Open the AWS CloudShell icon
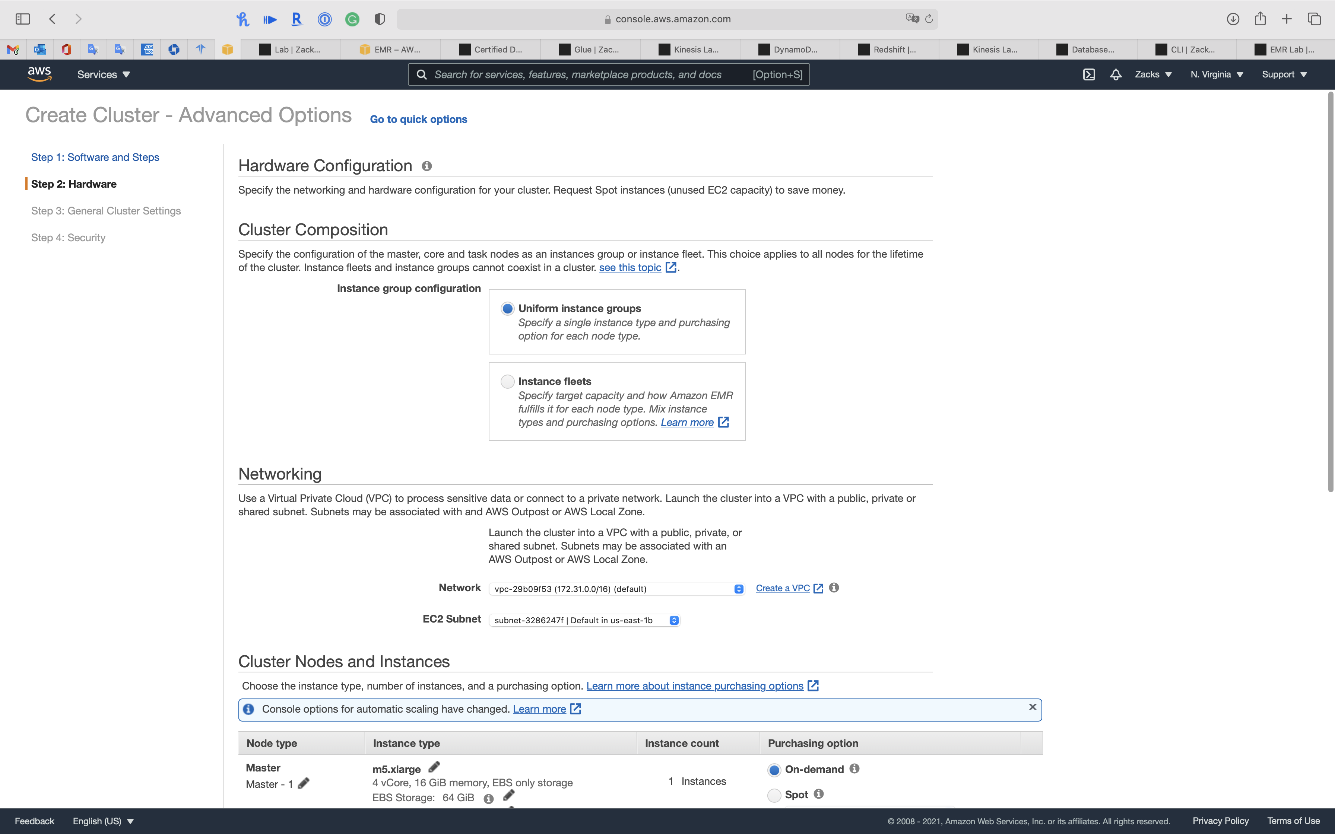The image size is (1335, 834). point(1088,74)
